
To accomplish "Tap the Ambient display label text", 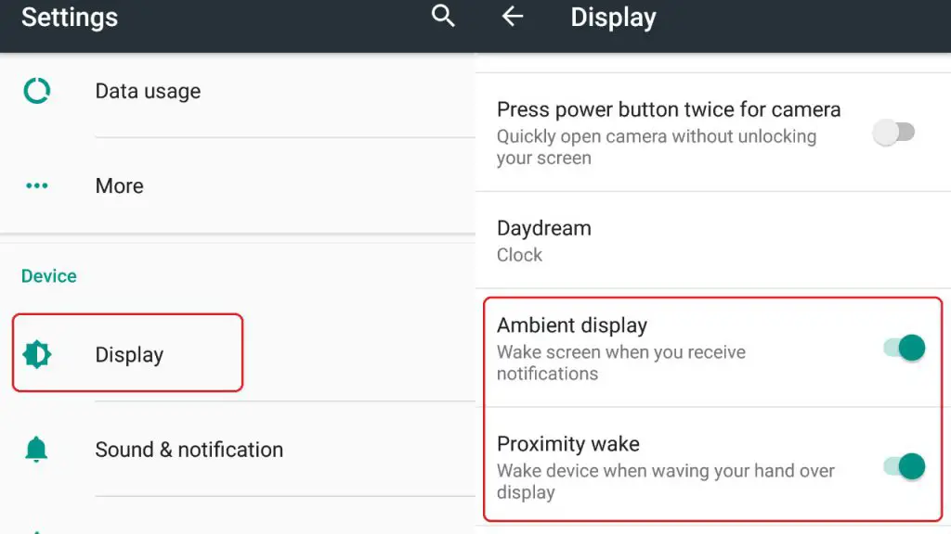I will (572, 325).
